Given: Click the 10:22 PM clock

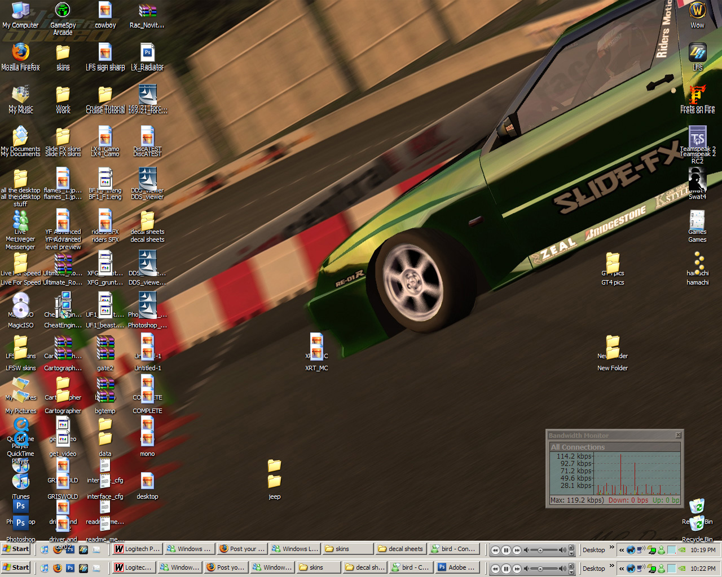Looking at the screenshot, I should [x=703, y=569].
